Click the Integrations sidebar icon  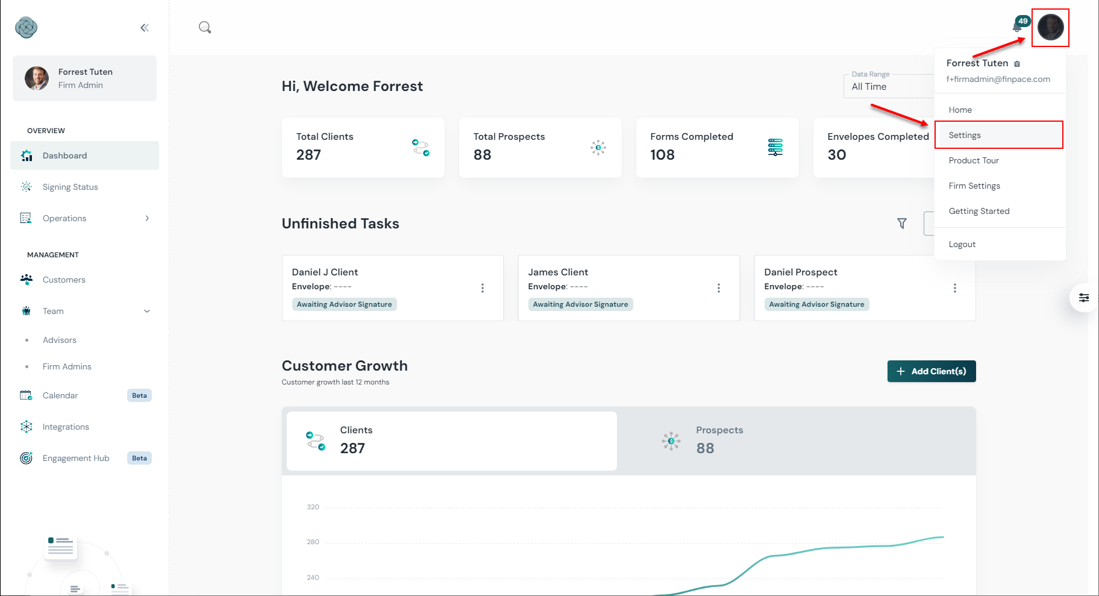pyautogui.click(x=27, y=427)
